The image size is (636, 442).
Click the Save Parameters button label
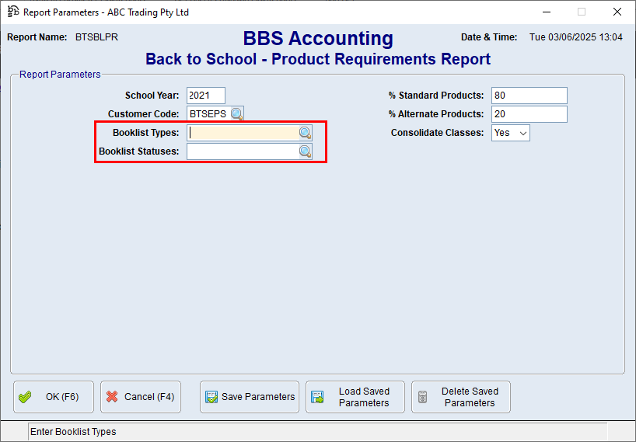(258, 397)
